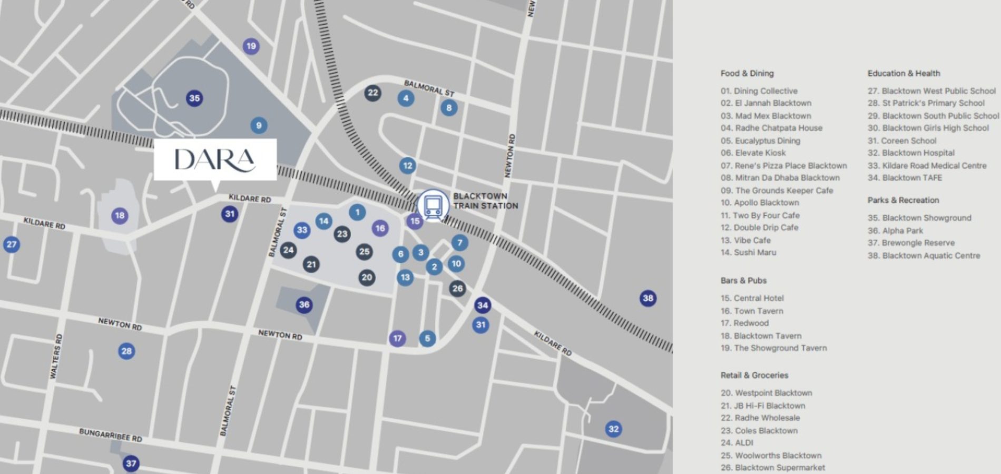Click the dark map marker numbered 21
The height and width of the screenshot is (474, 1001).
tap(311, 264)
